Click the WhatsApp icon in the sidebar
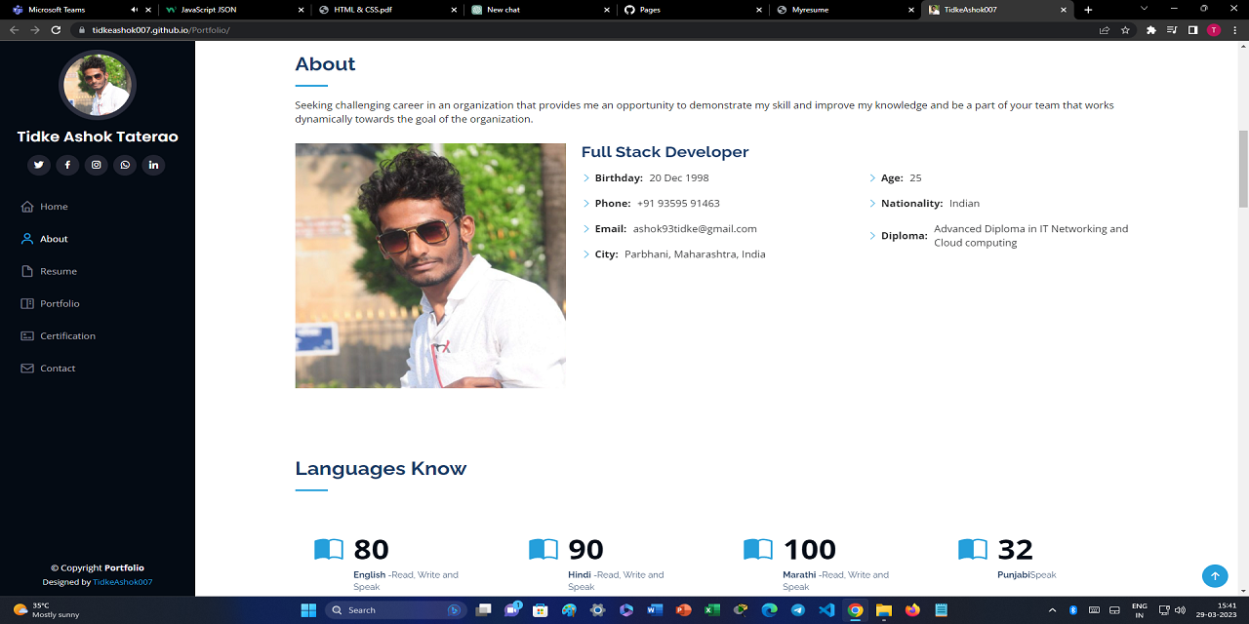 point(124,164)
